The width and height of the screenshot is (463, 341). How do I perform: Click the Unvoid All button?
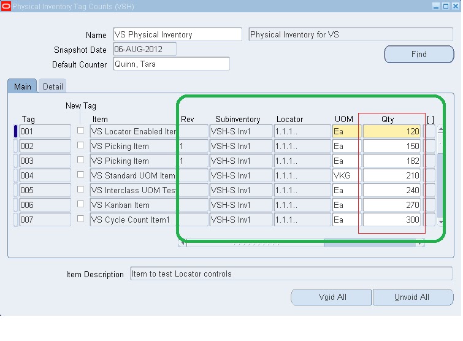[x=413, y=297]
